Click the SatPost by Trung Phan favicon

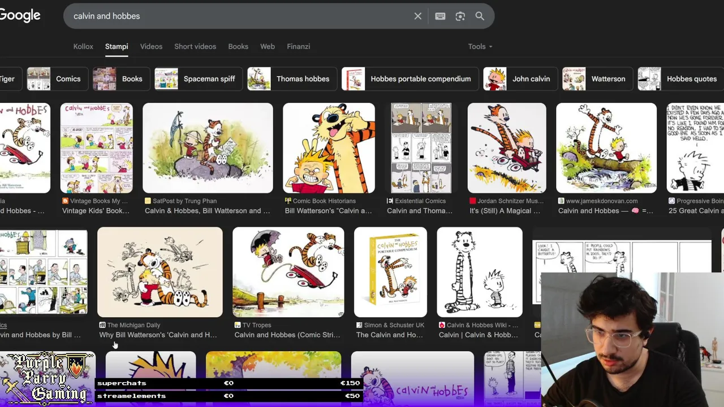pyautogui.click(x=148, y=201)
